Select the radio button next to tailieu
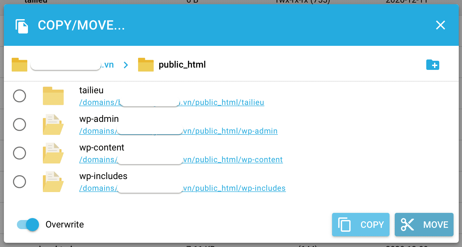Viewport: 462px width, 247px height. coord(19,96)
